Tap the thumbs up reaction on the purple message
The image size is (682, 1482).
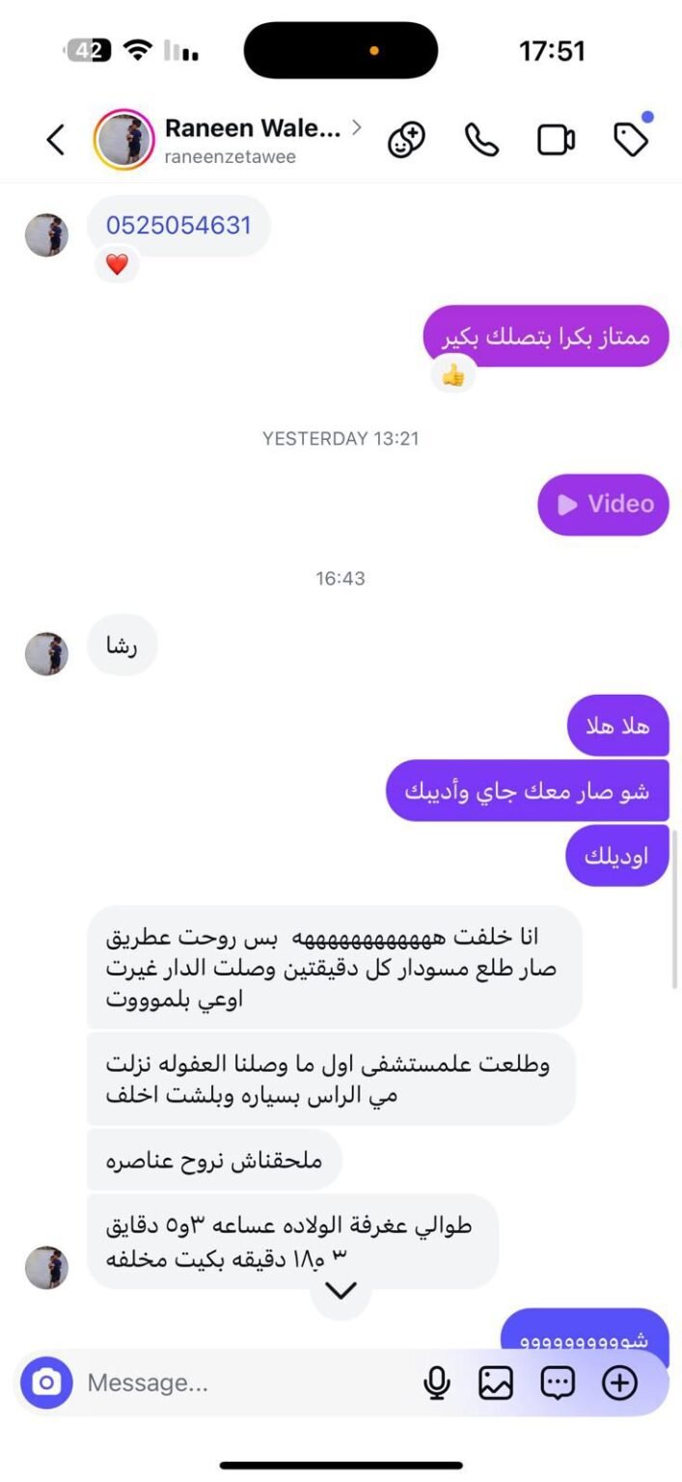coord(452,374)
